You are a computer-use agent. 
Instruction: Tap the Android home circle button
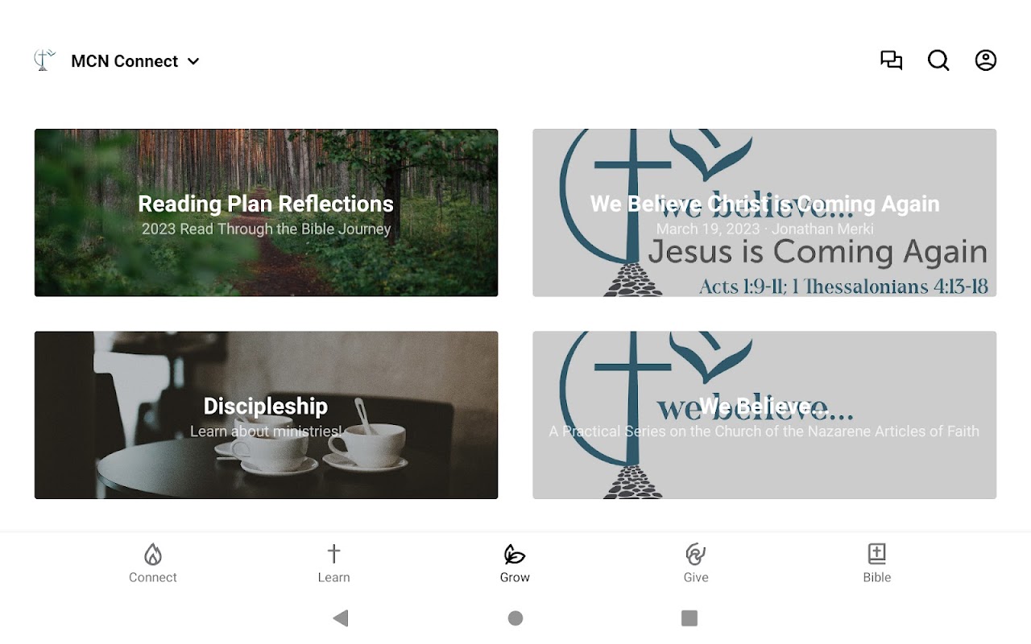click(x=515, y=618)
